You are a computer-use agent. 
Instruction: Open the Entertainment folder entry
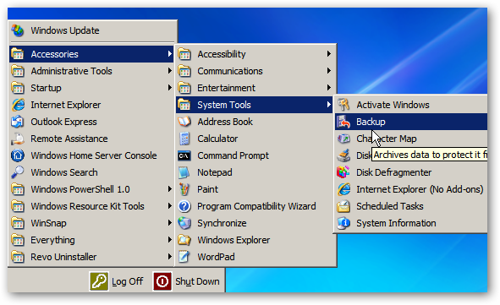254,88
